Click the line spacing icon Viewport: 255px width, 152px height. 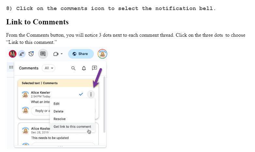point(11,67)
